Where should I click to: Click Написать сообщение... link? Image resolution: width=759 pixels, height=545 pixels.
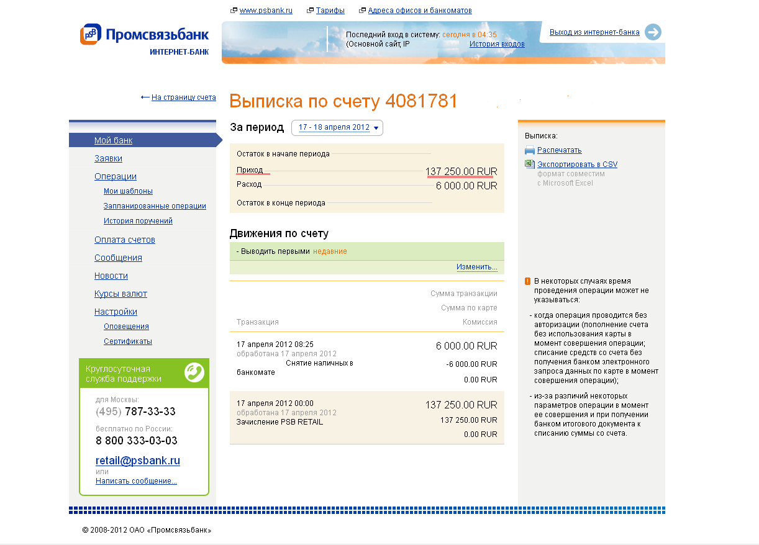click(136, 481)
